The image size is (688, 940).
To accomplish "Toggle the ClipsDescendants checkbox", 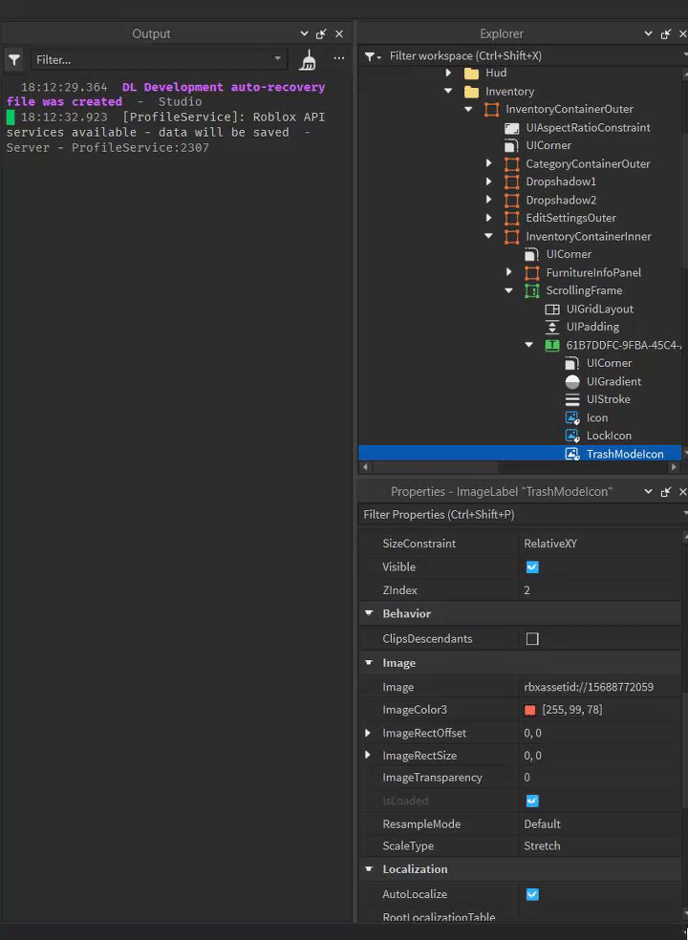I will (532, 639).
